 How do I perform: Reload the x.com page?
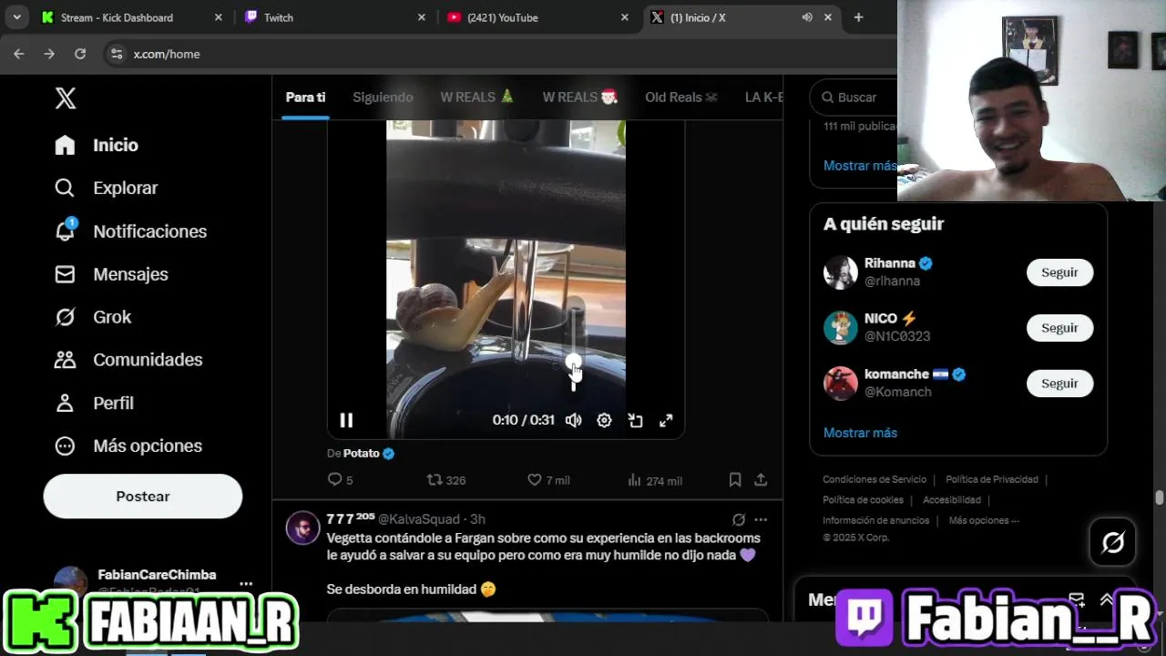pos(80,54)
